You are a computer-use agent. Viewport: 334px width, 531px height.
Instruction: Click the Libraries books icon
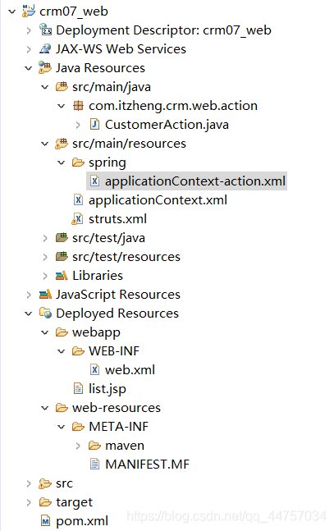click(x=62, y=276)
